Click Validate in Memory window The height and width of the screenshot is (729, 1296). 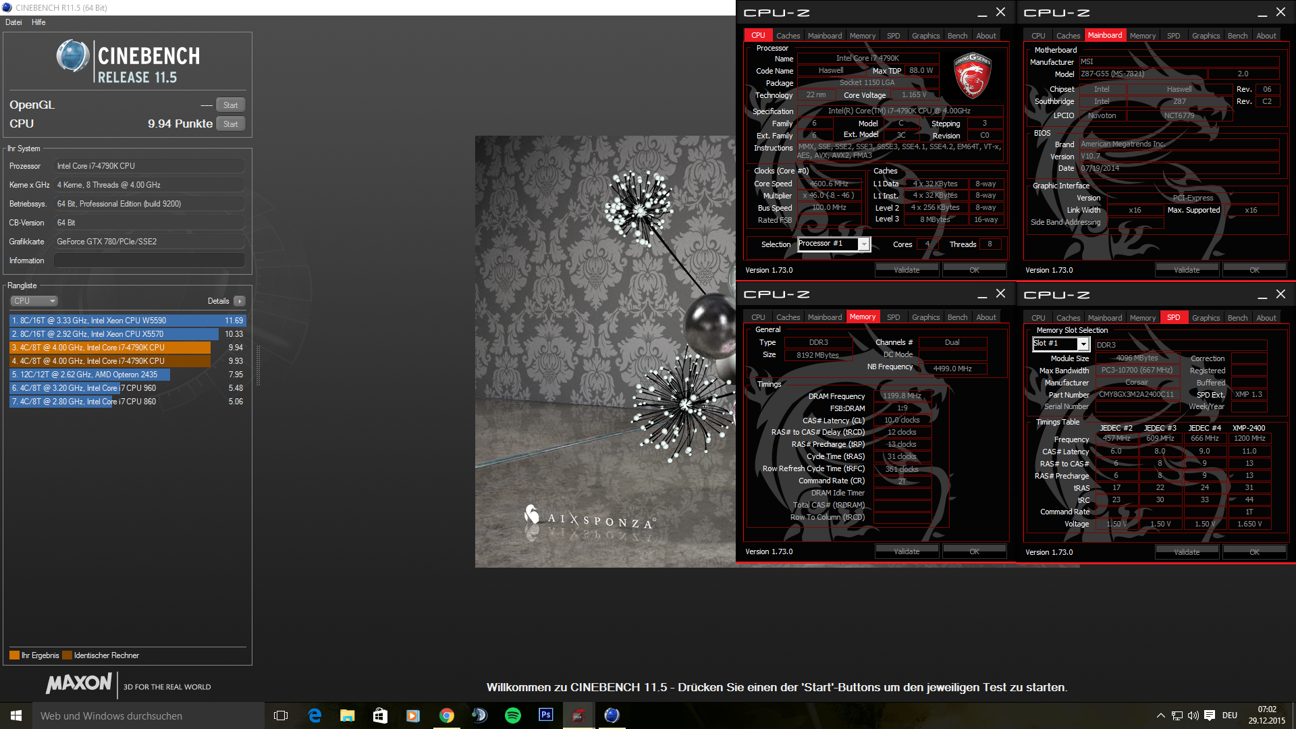pyautogui.click(x=907, y=551)
